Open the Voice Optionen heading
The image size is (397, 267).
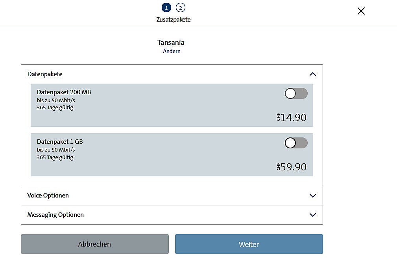tap(48, 196)
